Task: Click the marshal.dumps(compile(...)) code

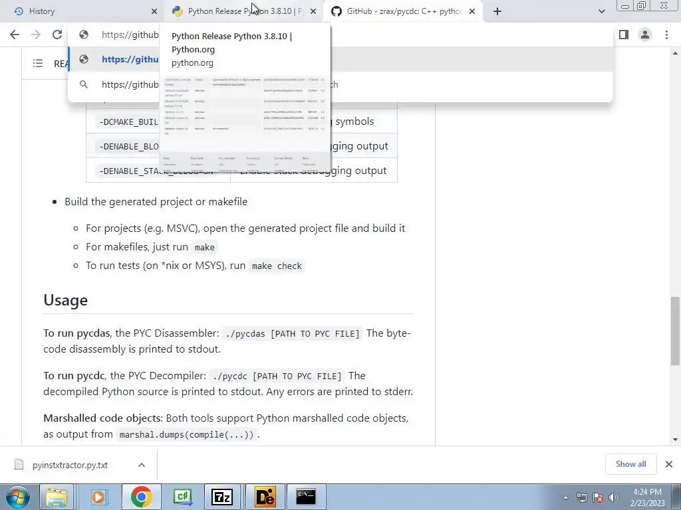Action: (186, 434)
